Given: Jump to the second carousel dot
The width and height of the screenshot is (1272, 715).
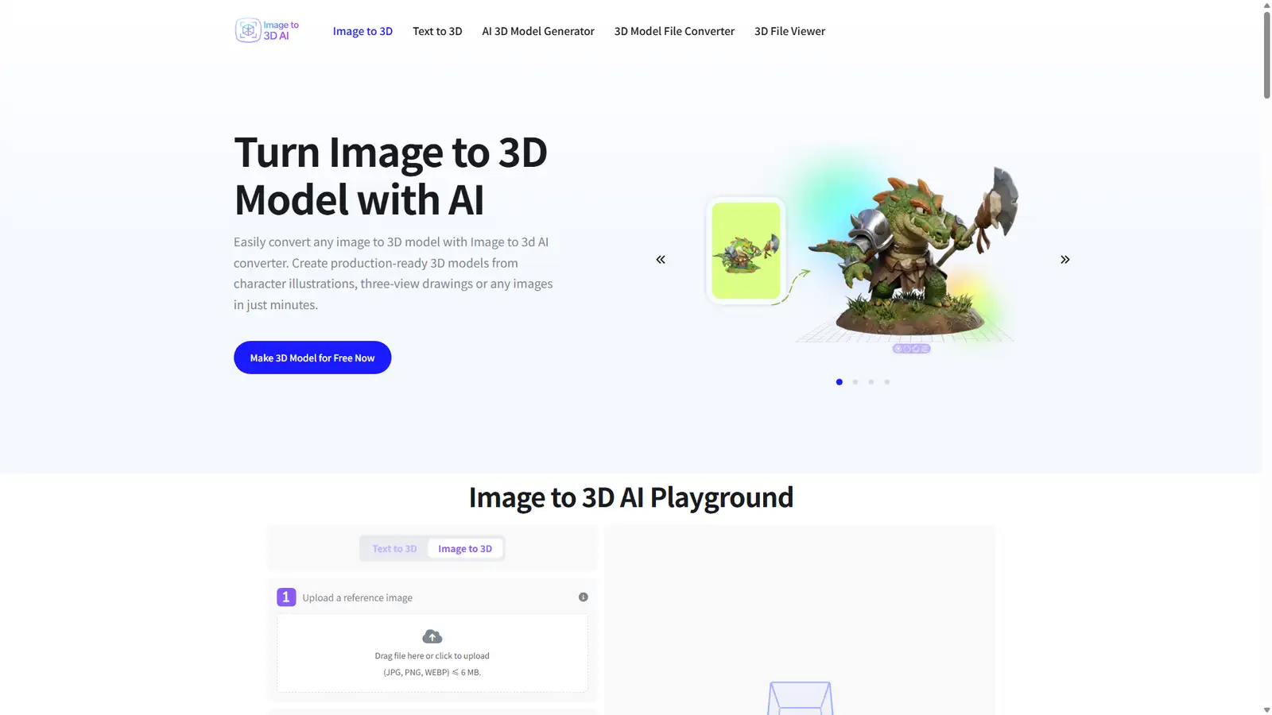Looking at the screenshot, I should (855, 382).
